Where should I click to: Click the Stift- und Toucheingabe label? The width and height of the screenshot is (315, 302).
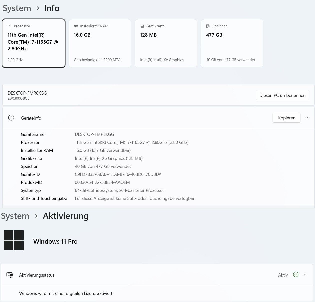pyautogui.click(x=44, y=198)
